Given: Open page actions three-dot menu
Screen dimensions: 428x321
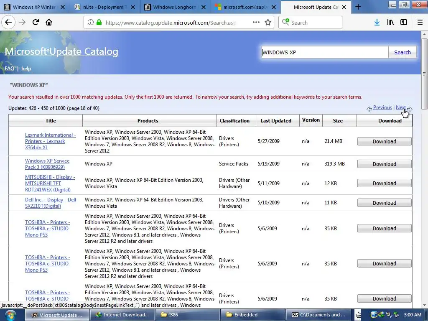Looking at the screenshot, I should pos(256,23).
